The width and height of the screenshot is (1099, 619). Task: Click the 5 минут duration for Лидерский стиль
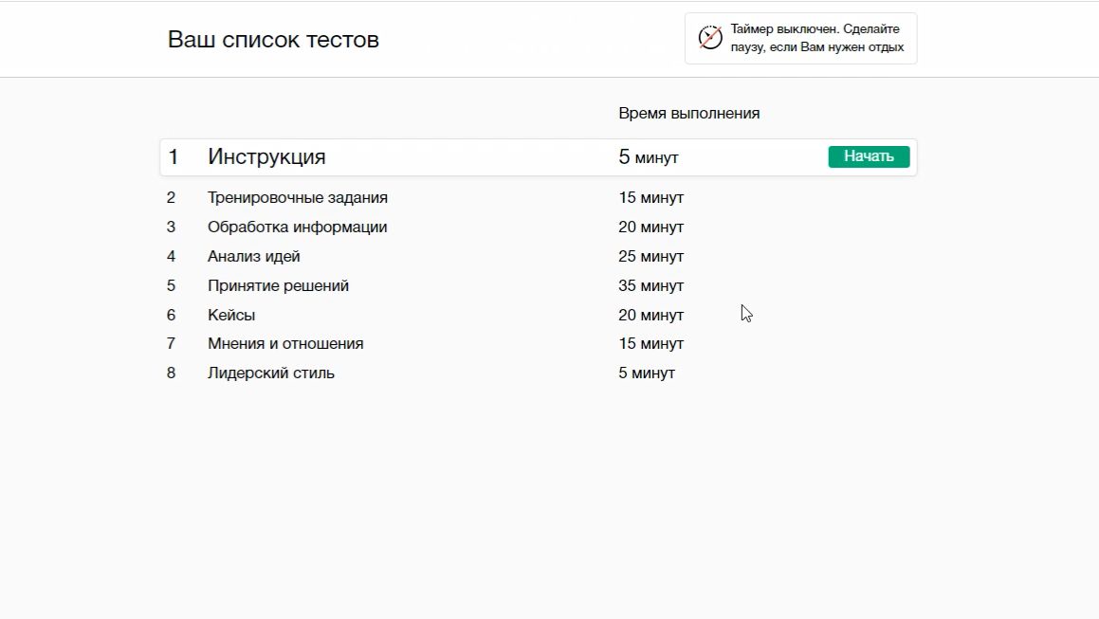point(647,373)
